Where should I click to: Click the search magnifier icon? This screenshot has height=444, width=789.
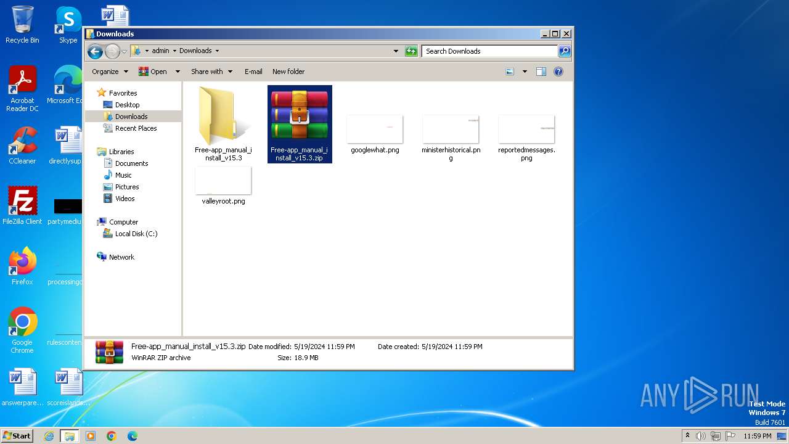click(564, 51)
